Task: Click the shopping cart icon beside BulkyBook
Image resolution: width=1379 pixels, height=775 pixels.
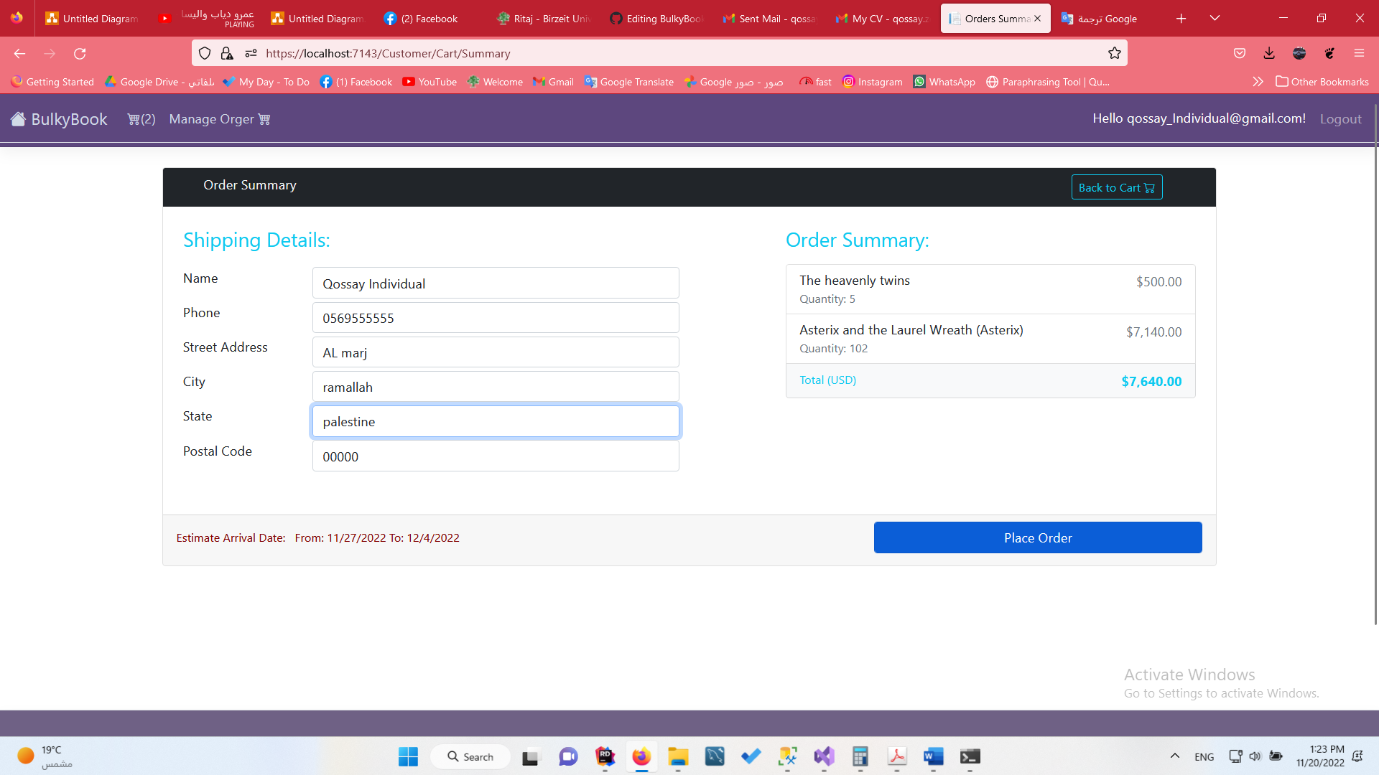Action: 134,119
